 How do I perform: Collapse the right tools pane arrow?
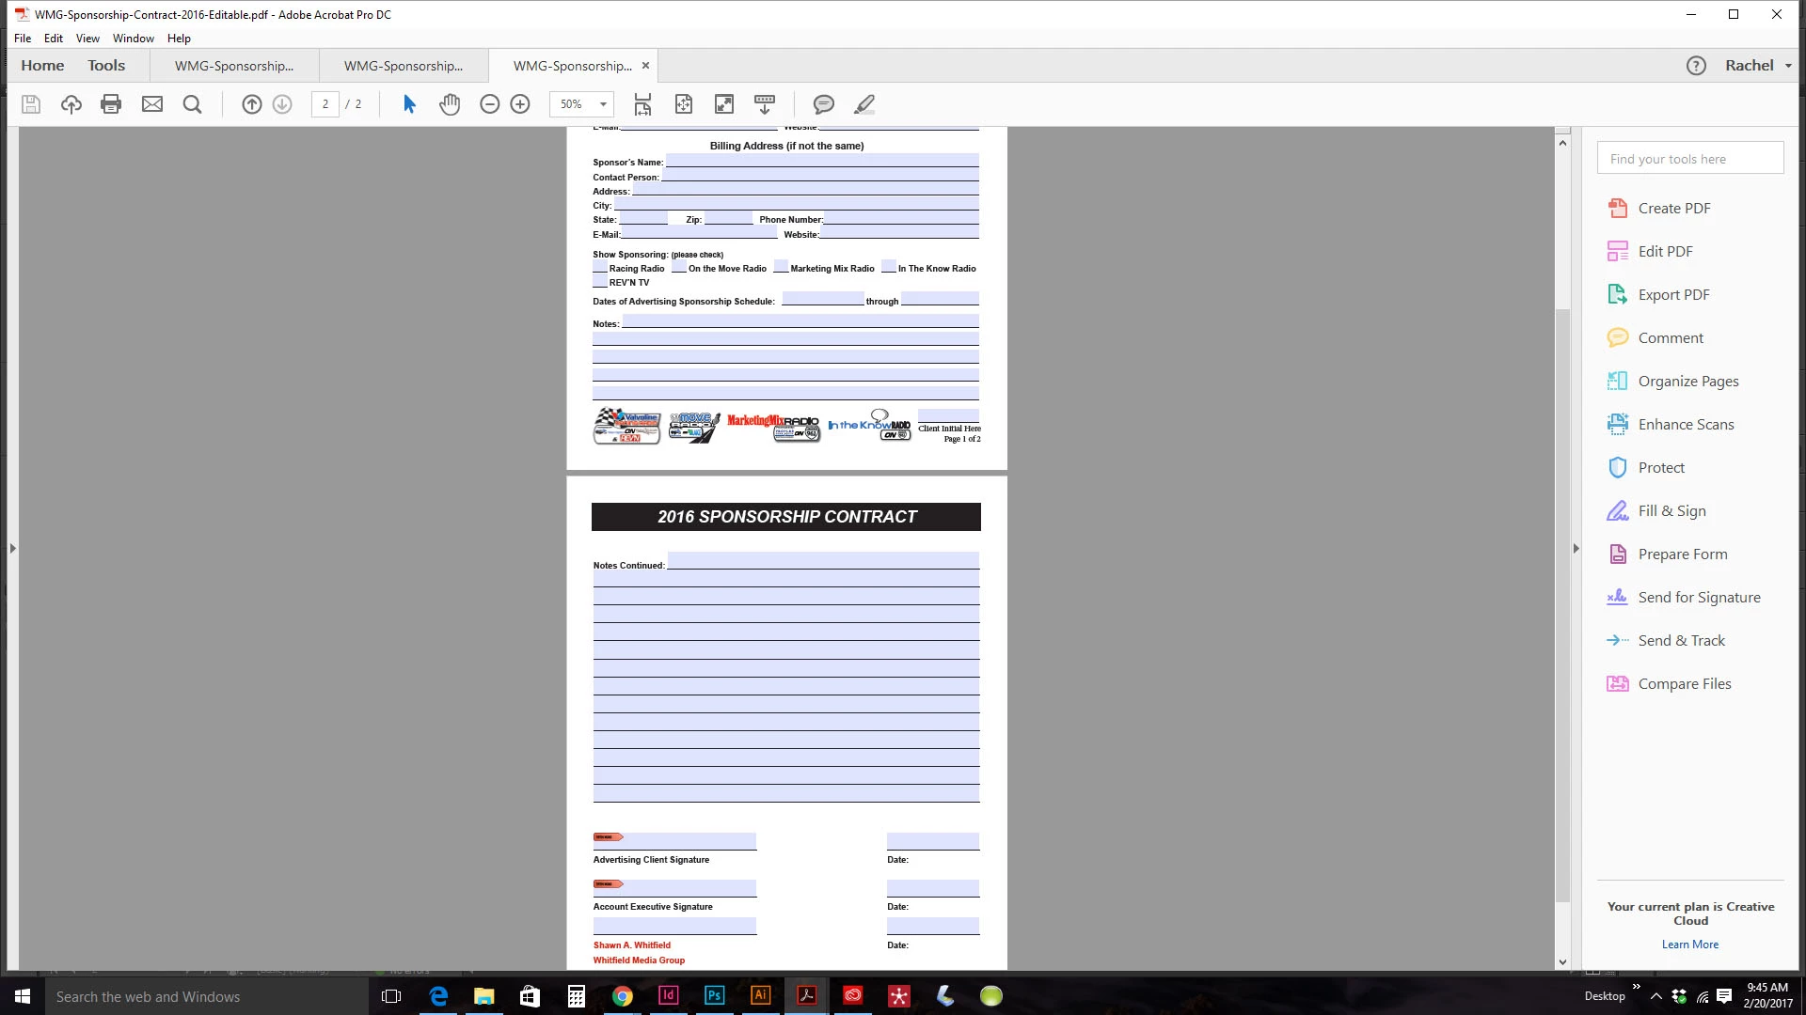click(x=1576, y=548)
